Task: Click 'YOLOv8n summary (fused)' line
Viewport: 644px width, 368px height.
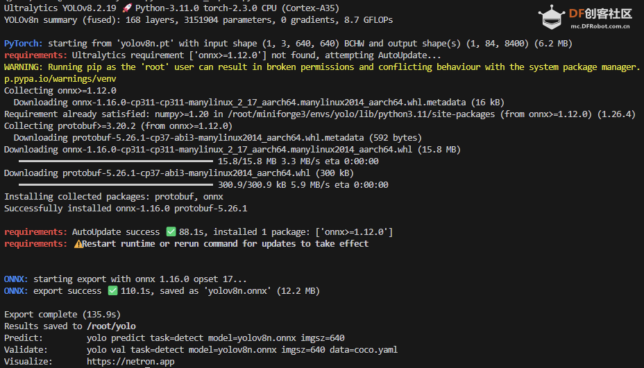Action: coord(198,20)
